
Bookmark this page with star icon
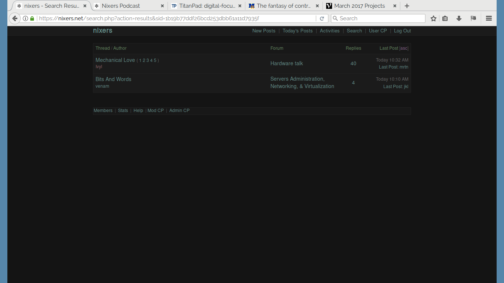pos(434,18)
